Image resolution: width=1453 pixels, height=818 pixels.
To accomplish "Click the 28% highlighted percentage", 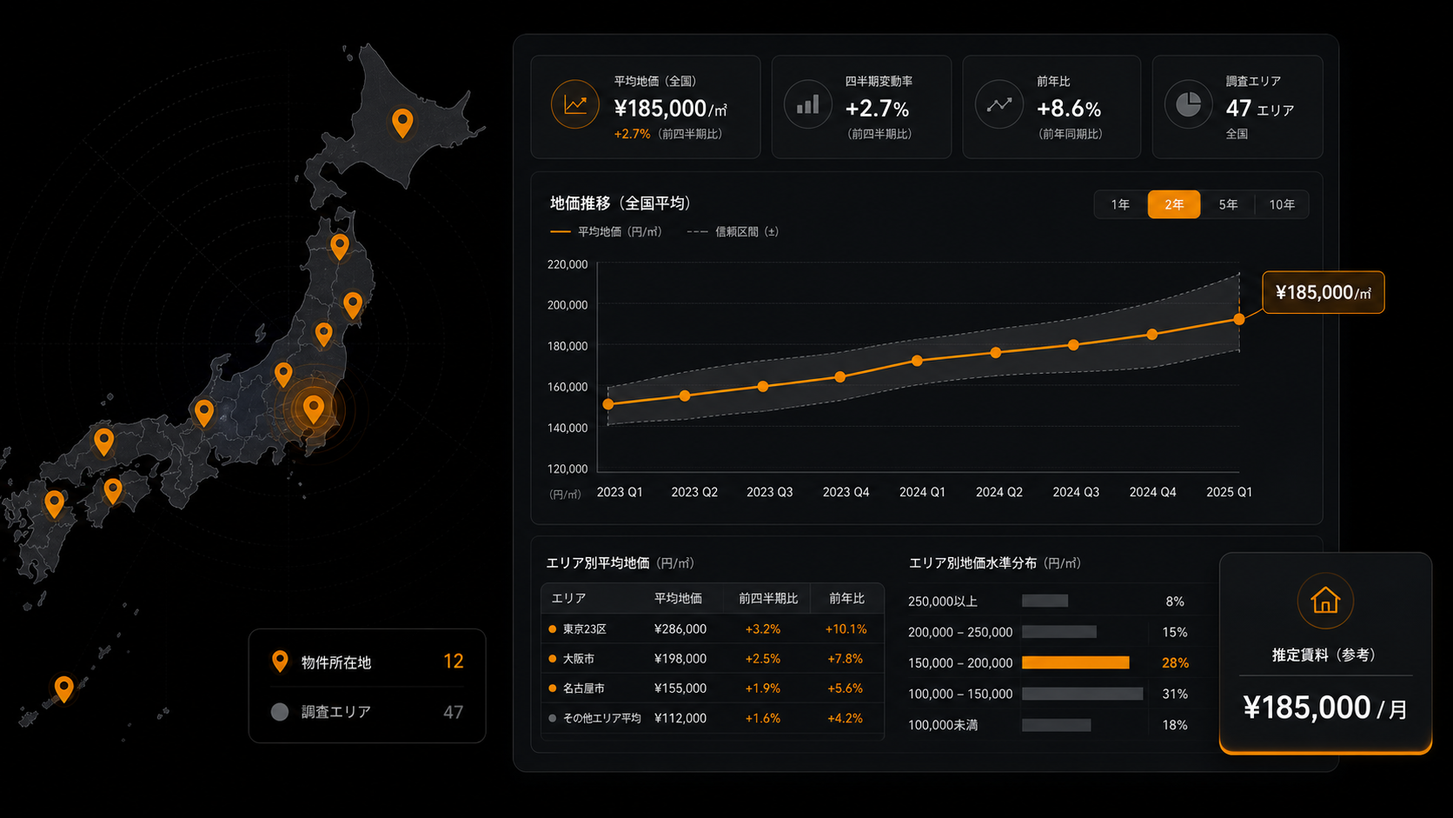I will [x=1175, y=662].
